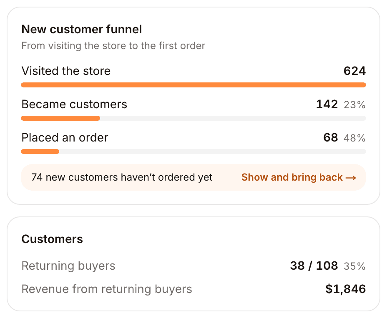Select the 'Placed an order' progress bar
Viewport: 387px width, 318px height.
point(193,152)
